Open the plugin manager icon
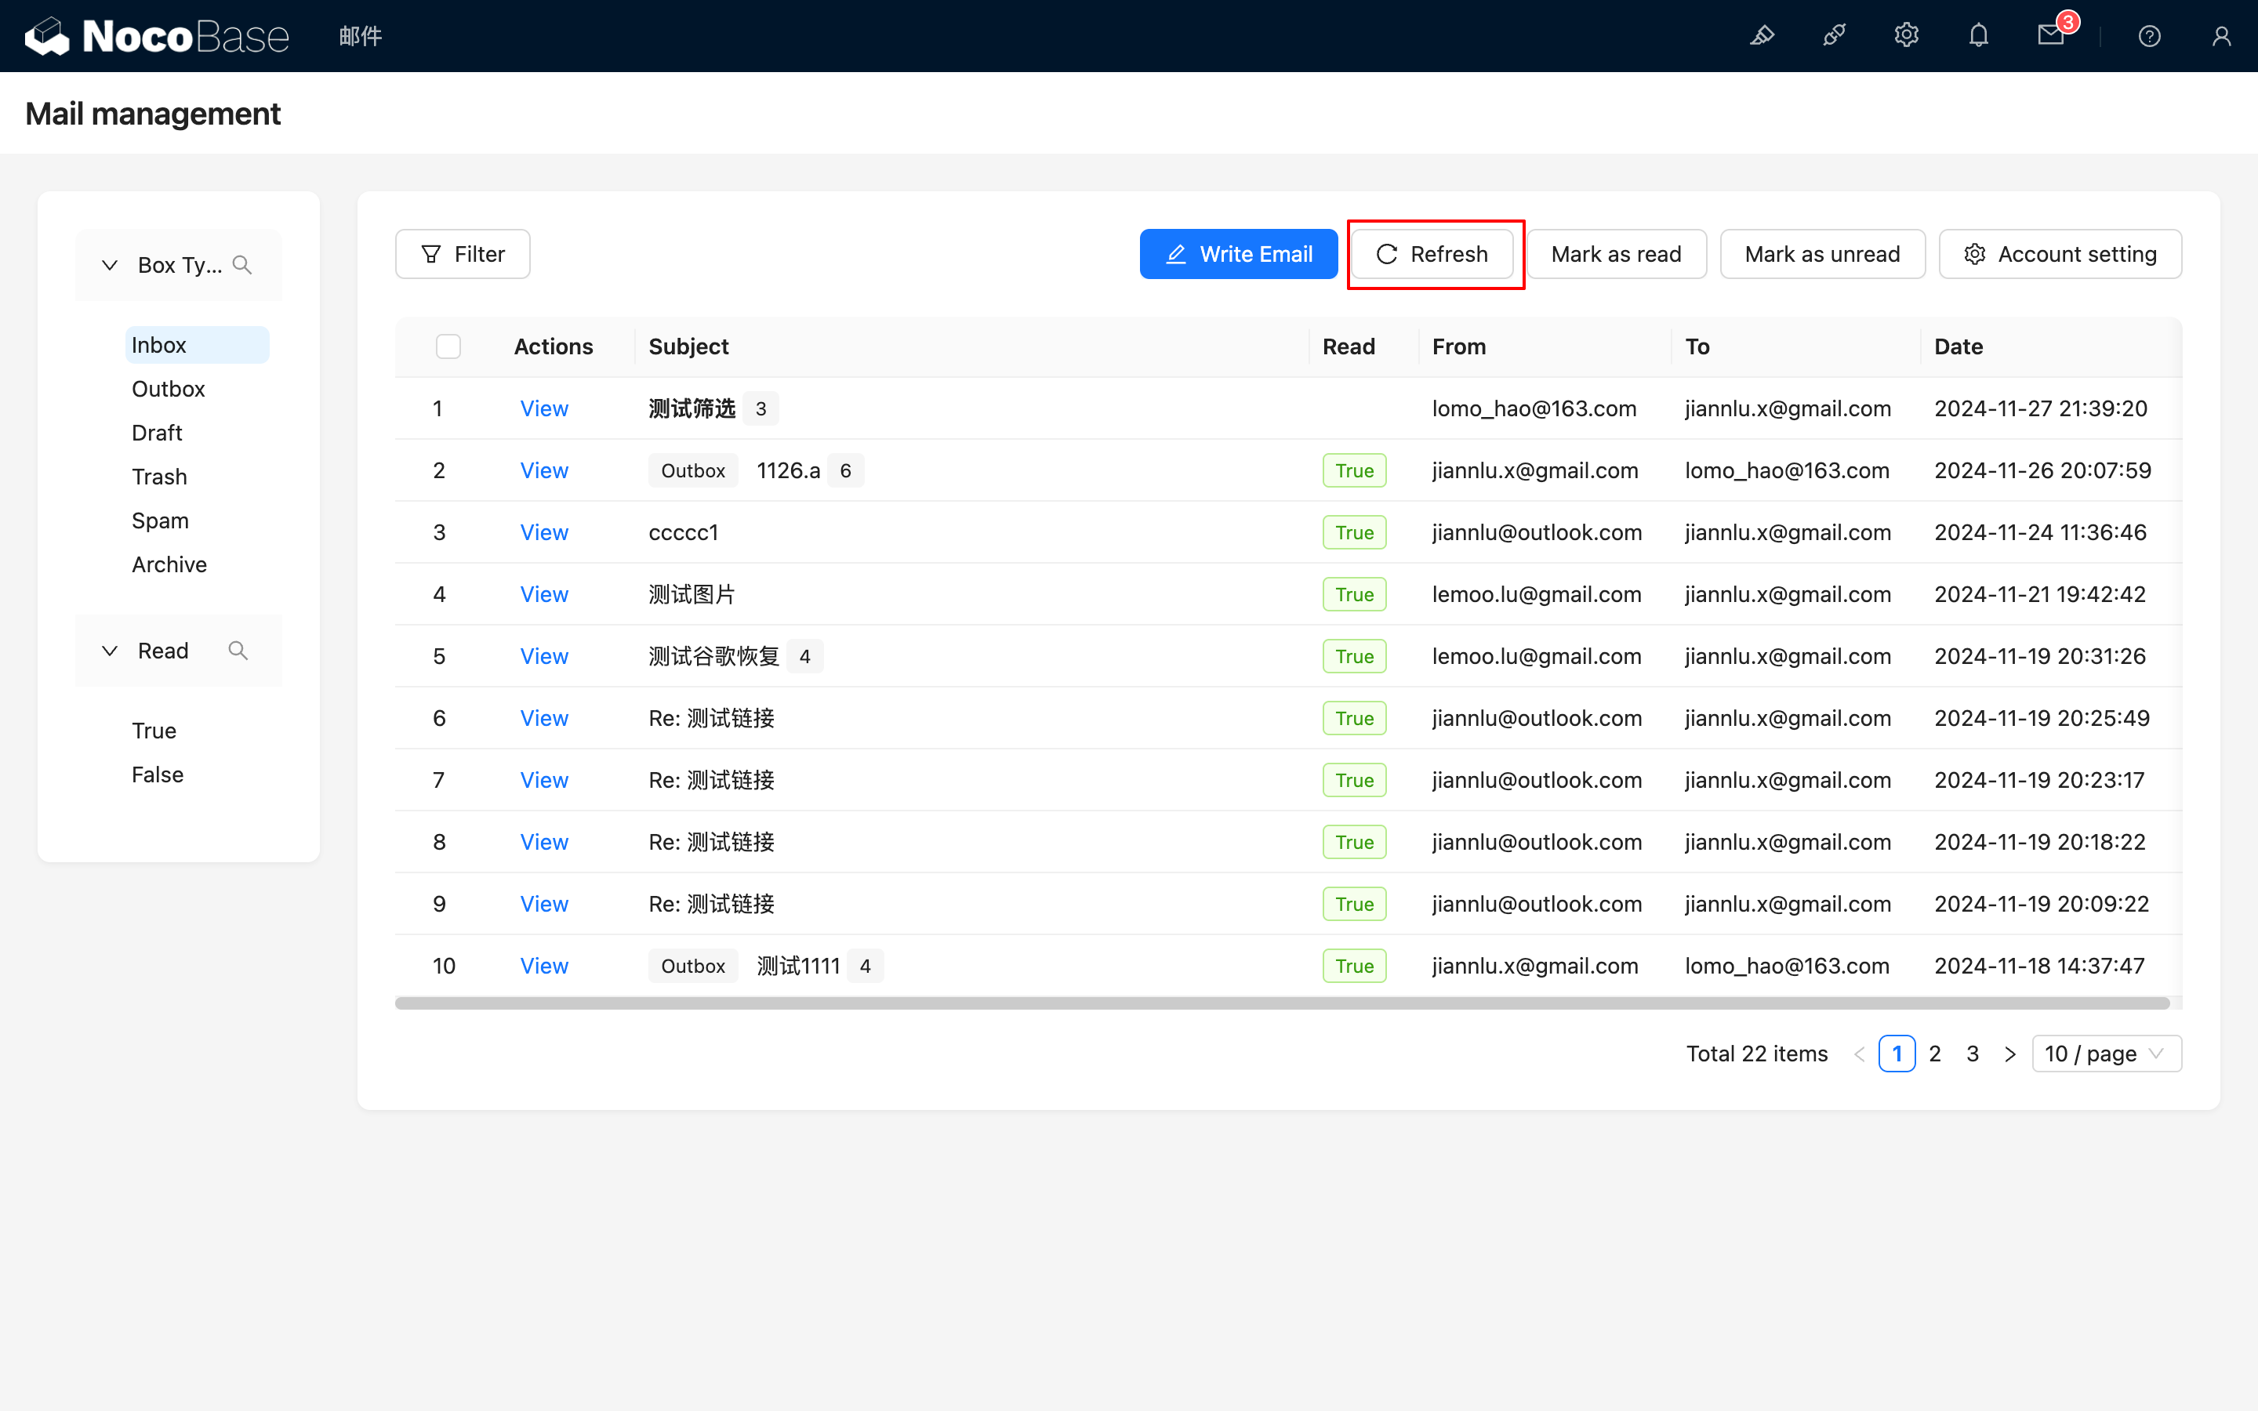 (1834, 36)
